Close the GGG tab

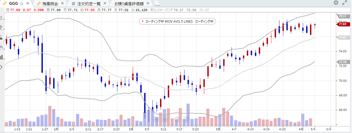pyautogui.click(x=27, y=3)
